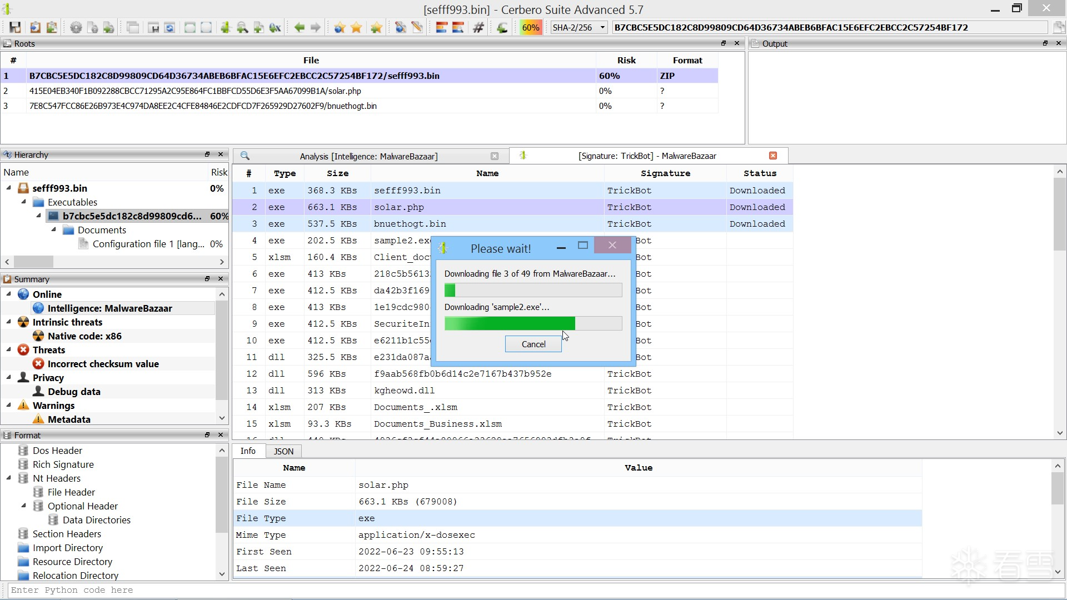
Task: Open the JSON tab
Action: point(283,452)
